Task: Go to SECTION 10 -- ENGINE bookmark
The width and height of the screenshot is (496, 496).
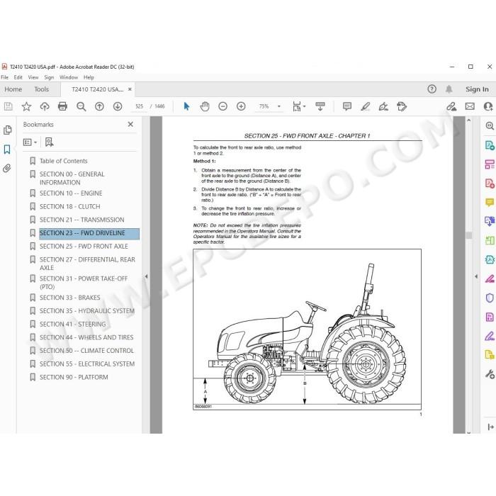Action: click(71, 193)
